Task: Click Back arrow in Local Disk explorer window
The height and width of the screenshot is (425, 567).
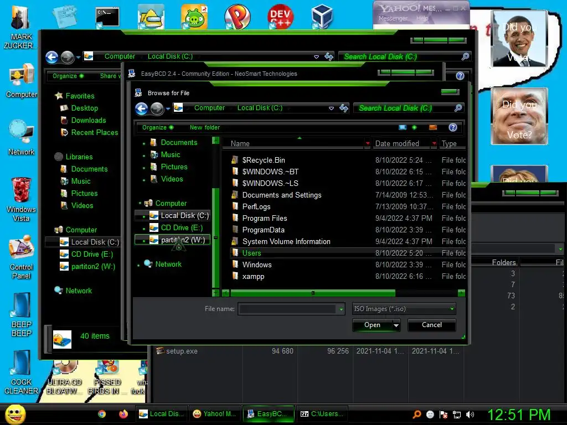Action: (x=51, y=57)
